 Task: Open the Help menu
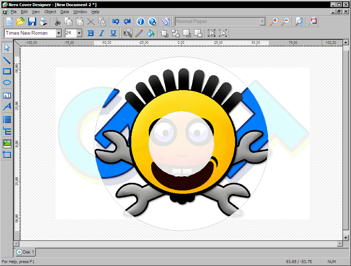95,12
